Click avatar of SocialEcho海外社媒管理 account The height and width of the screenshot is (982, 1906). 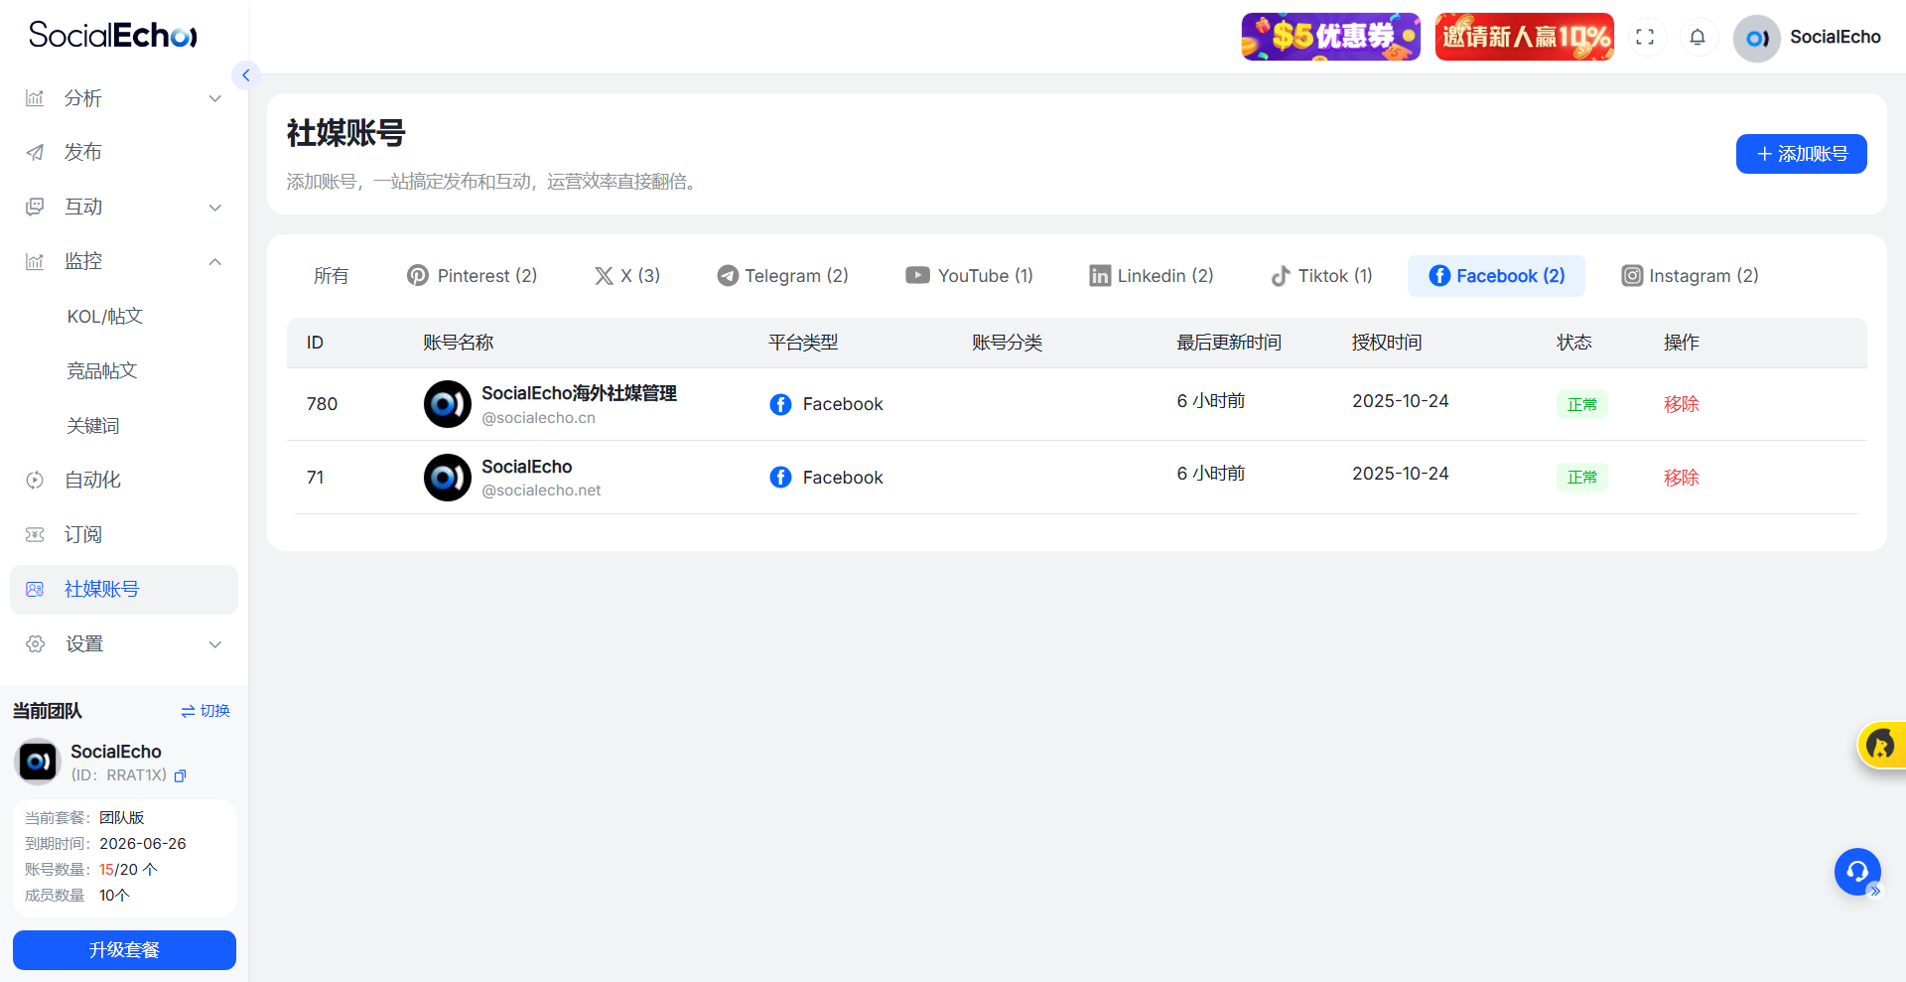tap(448, 404)
